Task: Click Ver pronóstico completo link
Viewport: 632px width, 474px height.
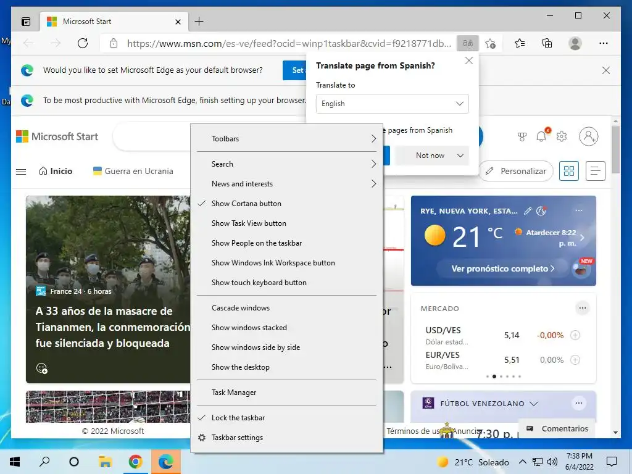Action: click(502, 269)
